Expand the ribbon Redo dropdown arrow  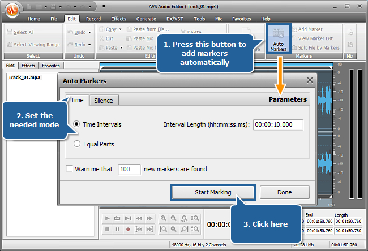90,45
